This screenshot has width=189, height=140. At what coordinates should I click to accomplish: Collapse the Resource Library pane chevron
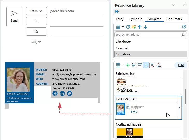(174, 5)
